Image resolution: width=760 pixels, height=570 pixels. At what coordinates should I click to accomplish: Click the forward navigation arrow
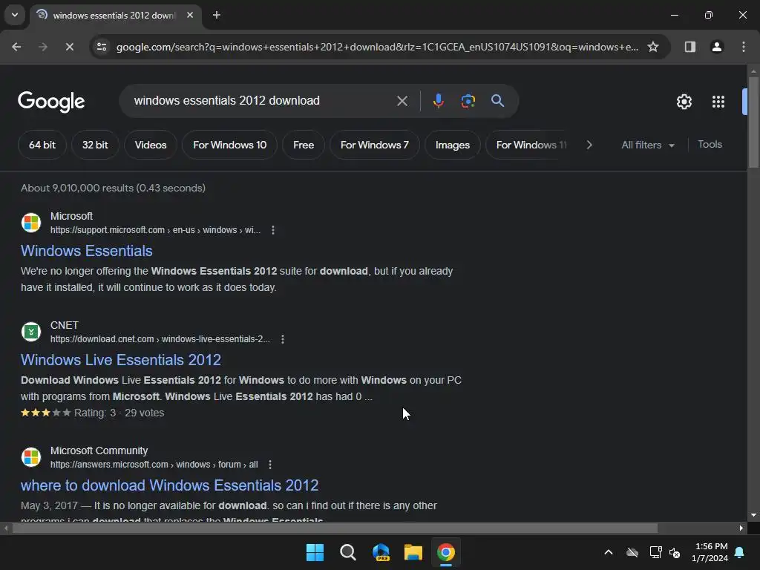pyautogui.click(x=43, y=47)
